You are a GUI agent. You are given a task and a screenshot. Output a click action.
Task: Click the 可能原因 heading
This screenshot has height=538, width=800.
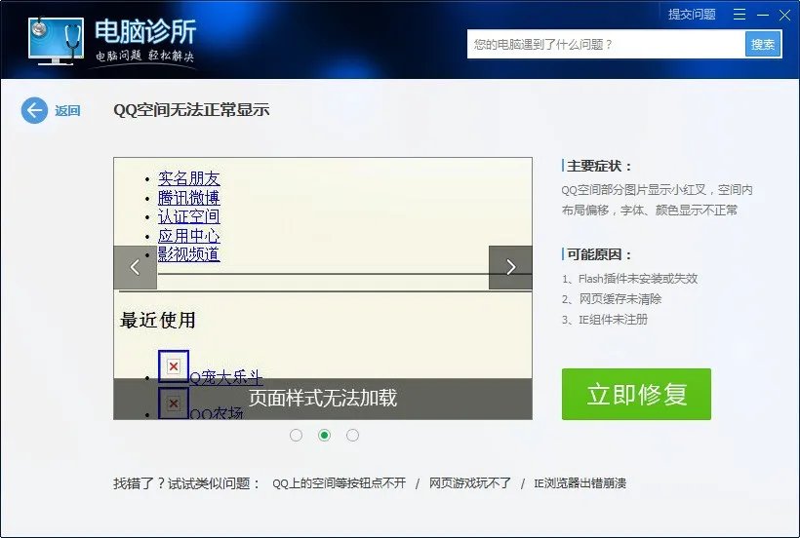(x=599, y=254)
